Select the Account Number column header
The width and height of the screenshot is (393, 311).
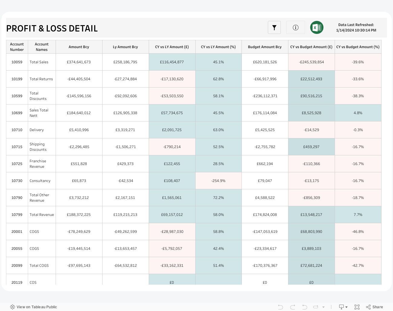click(x=17, y=47)
